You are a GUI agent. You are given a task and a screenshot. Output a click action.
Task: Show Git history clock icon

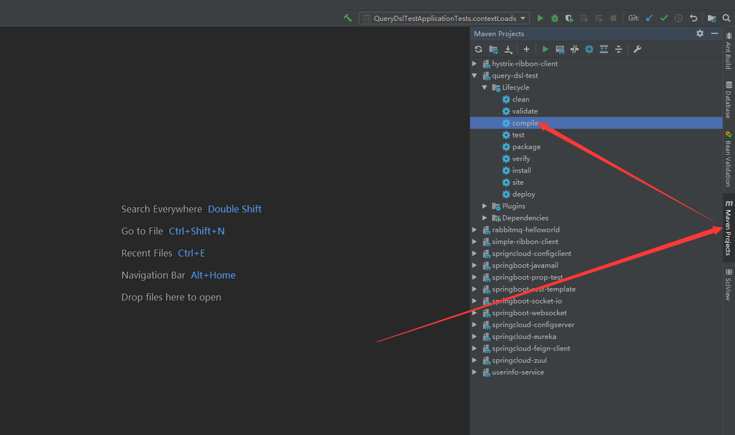click(x=679, y=18)
